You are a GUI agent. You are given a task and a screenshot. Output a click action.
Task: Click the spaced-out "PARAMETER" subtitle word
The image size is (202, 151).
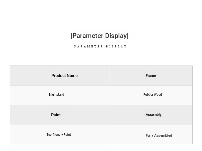click(x=89, y=47)
